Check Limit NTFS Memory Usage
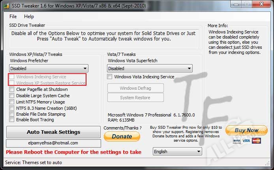Screen dimensions: 274x170 (12, 102)
